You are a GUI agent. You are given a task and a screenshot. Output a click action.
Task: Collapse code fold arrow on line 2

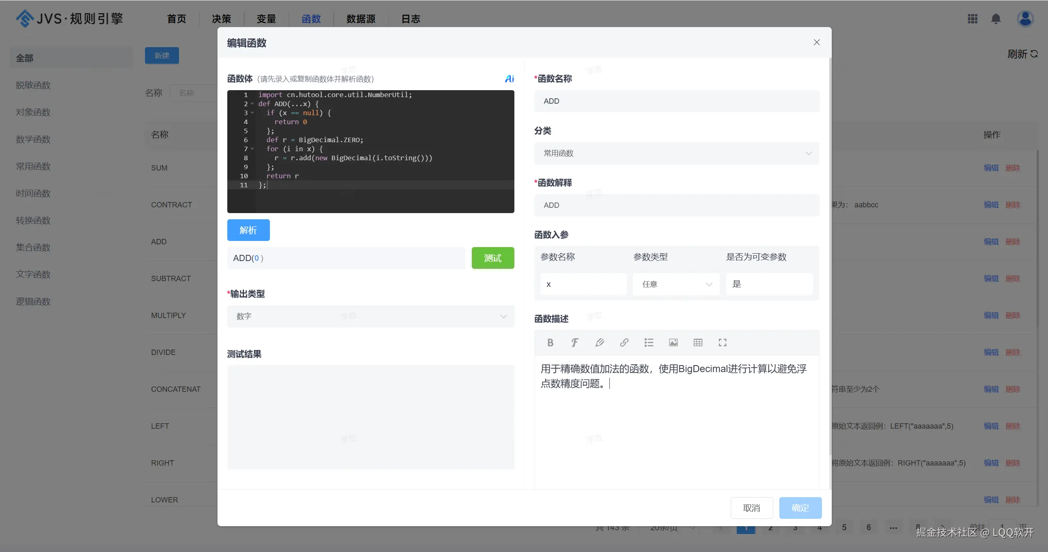point(252,104)
